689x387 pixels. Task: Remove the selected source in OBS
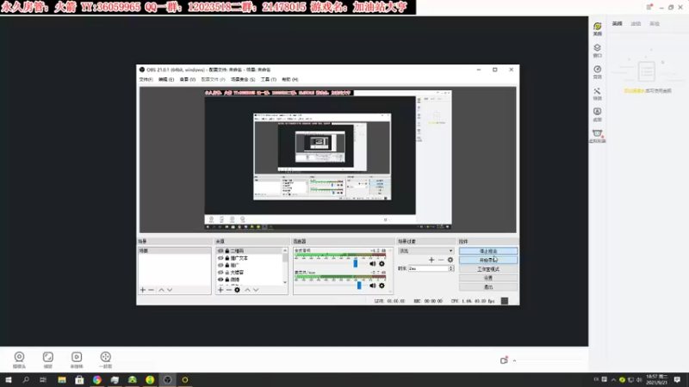coord(229,290)
